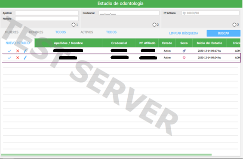Filter by HOMBRES
The image size is (243, 159).
[x=36, y=32]
